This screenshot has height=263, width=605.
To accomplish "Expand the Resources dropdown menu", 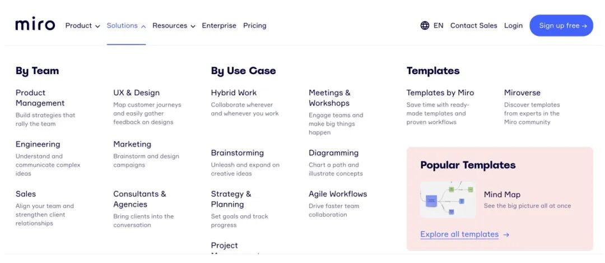I will pyautogui.click(x=174, y=25).
